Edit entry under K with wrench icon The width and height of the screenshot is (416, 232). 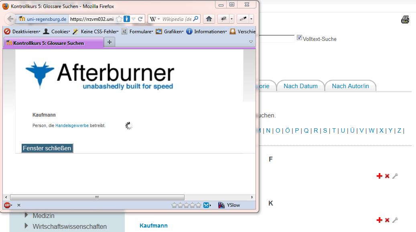pyautogui.click(x=395, y=220)
